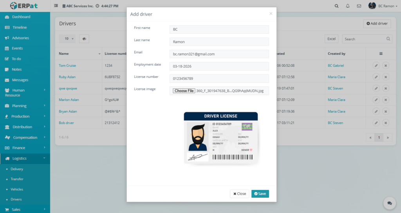The width and height of the screenshot is (401, 213).
Task: Expand the Production menu
Action: pyautogui.click(x=25, y=116)
